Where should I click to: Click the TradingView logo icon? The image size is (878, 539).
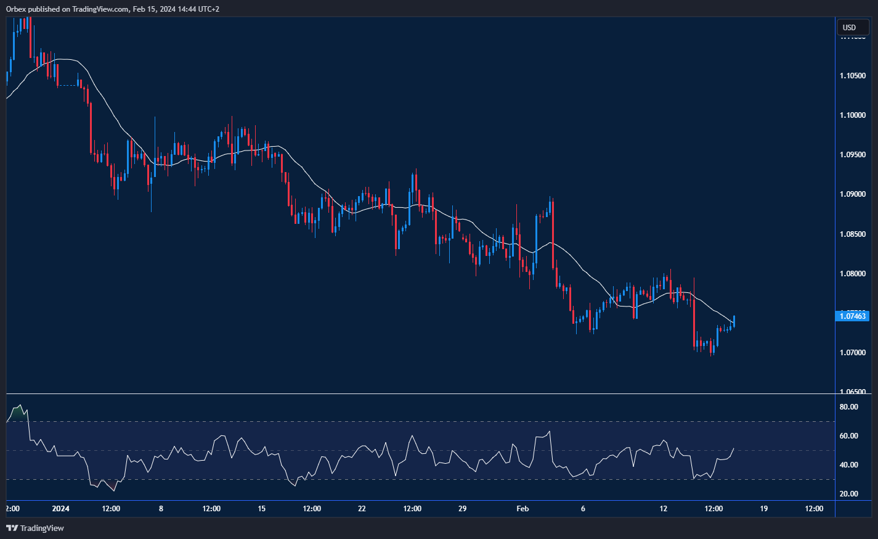pyautogui.click(x=10, y=529)
